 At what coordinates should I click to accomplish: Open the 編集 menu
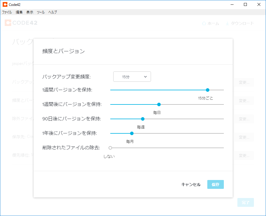[x=19, y=12]
